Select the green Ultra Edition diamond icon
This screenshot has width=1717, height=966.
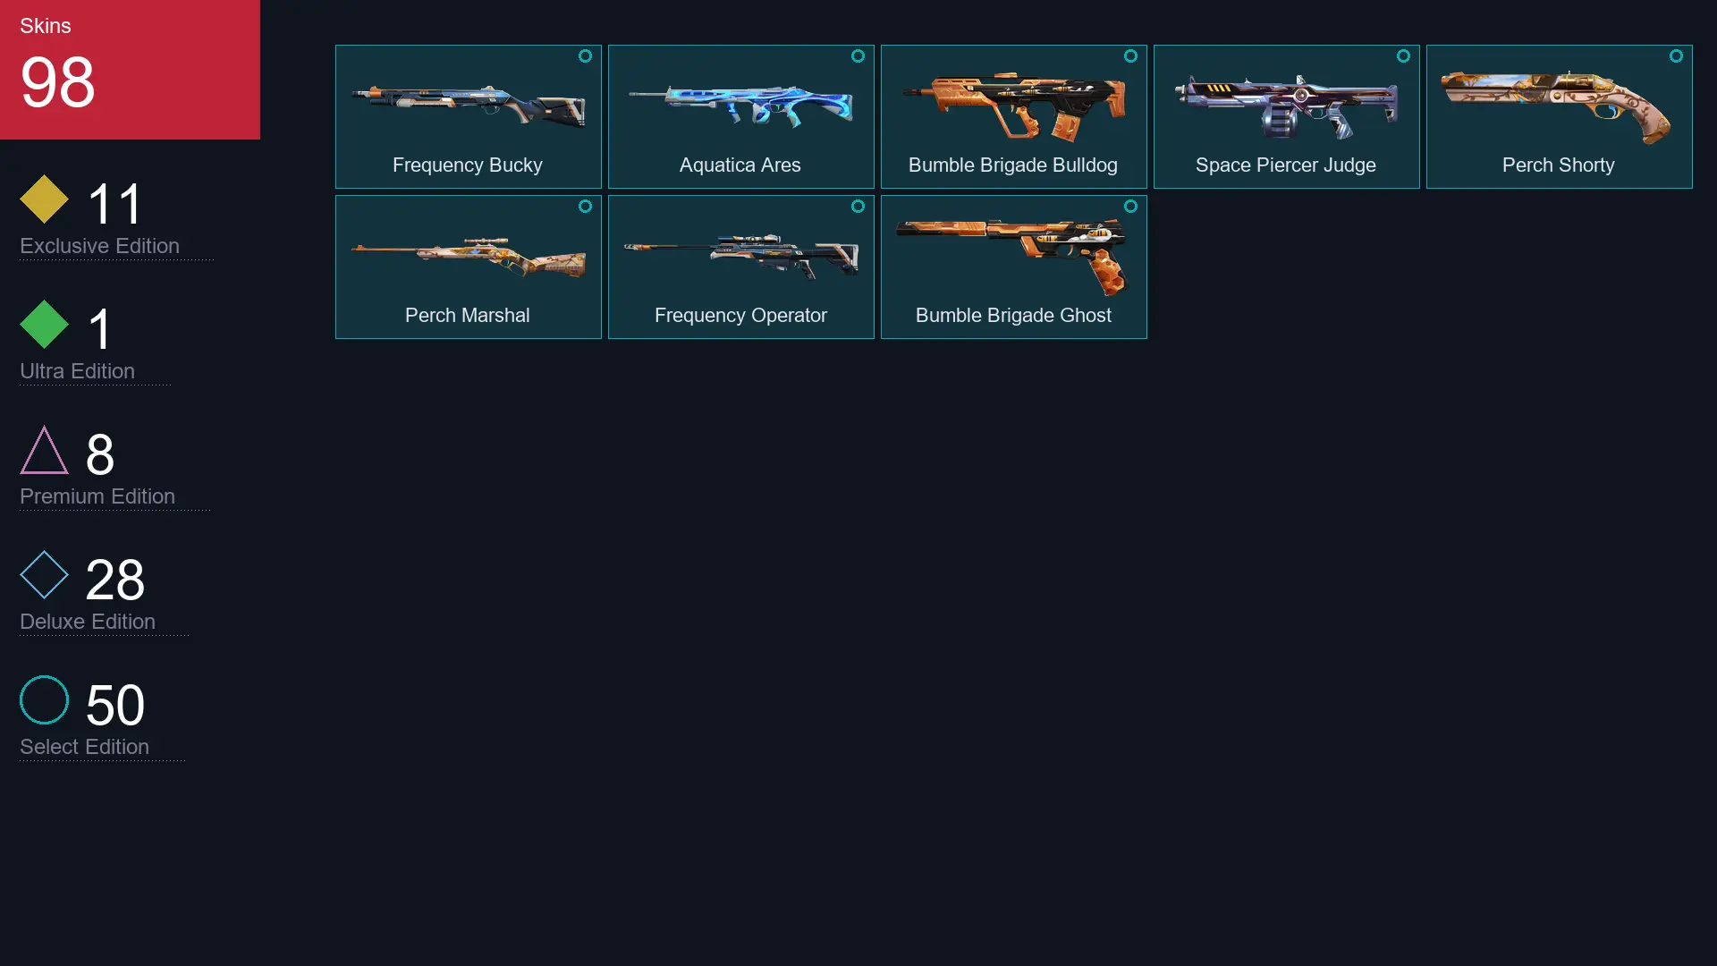(44, 324)
